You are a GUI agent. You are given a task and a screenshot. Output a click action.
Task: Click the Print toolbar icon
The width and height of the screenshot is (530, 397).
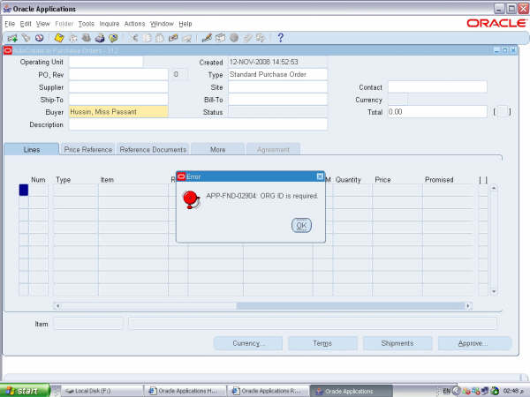point(100,38)
